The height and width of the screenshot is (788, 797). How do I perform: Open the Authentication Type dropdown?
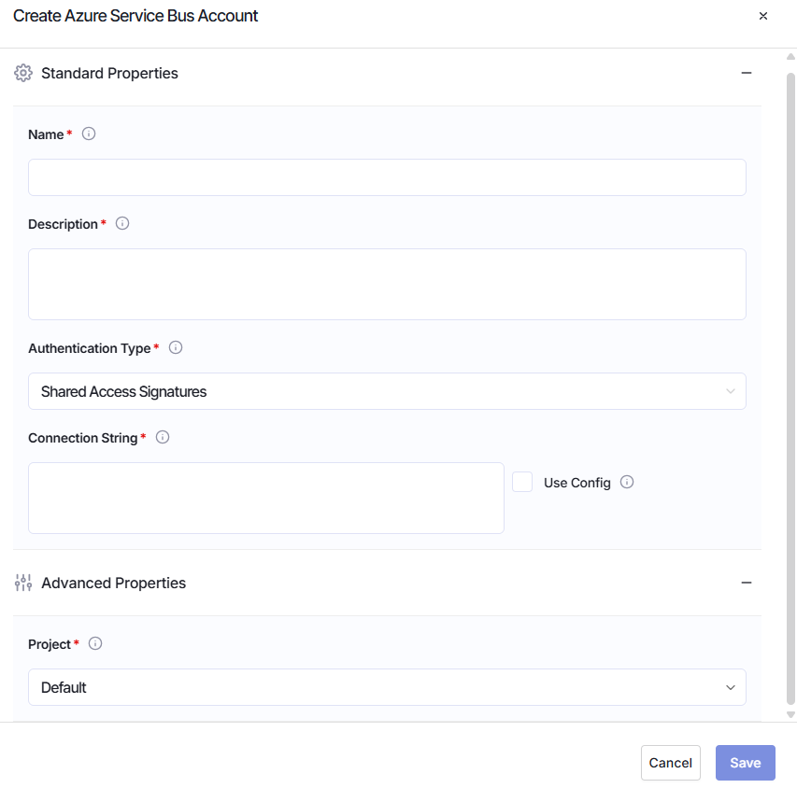(387, 391)
